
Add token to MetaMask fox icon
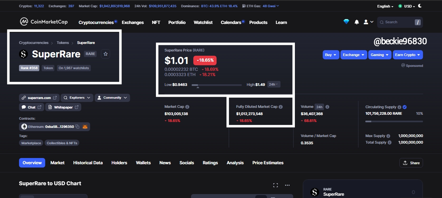point(85,127)
